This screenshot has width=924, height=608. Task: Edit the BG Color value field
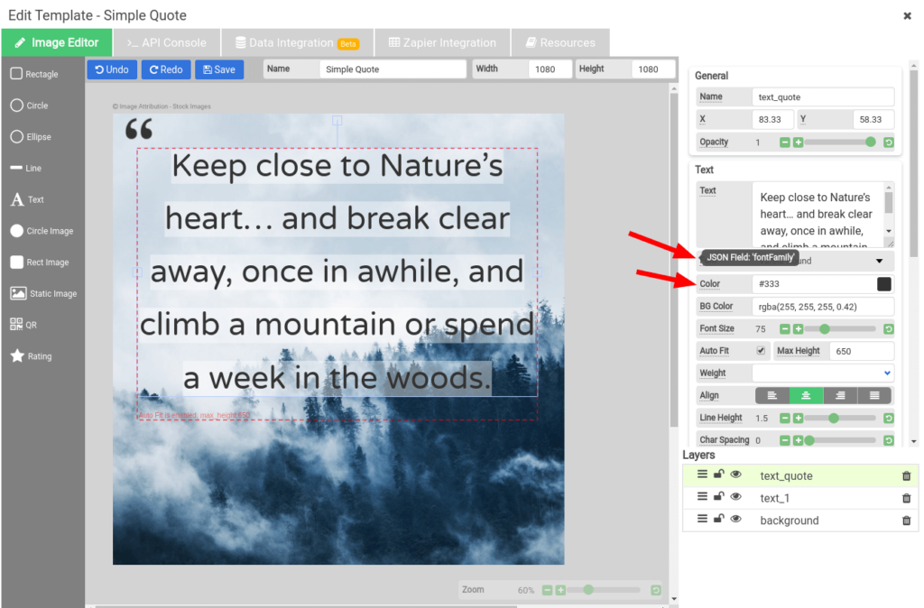[x=823, y=307]
